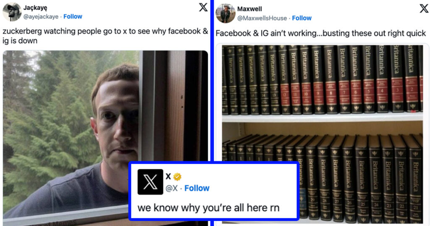Click the 'zuckerberg watching people go to x' tweet text
430x226 pixels.
tap(105, 36)
